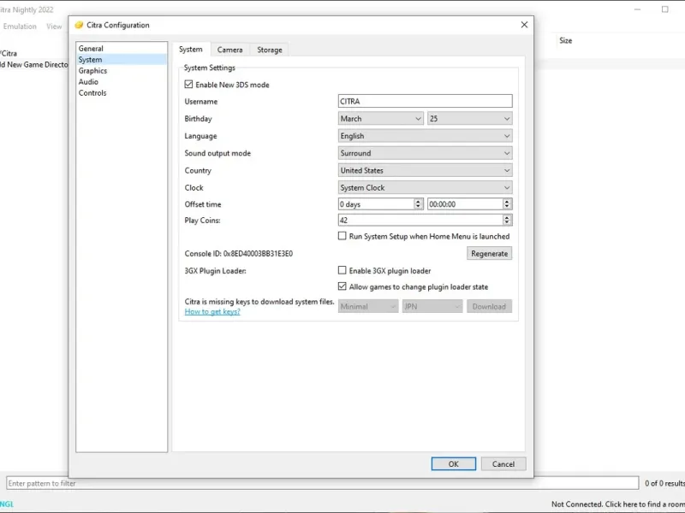Select Graphics in the settings category list
The width and height of the screenshot is (685, 513).
coord(121,71)
